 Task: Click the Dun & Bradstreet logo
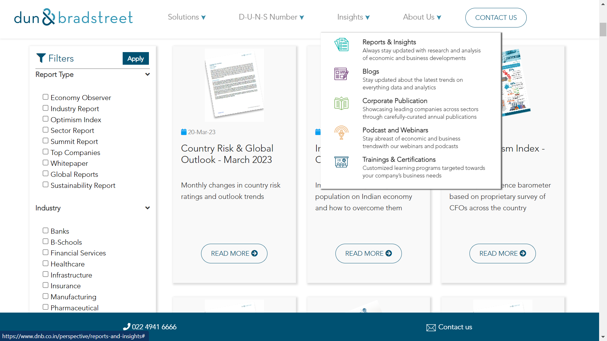tap(73, 17)
